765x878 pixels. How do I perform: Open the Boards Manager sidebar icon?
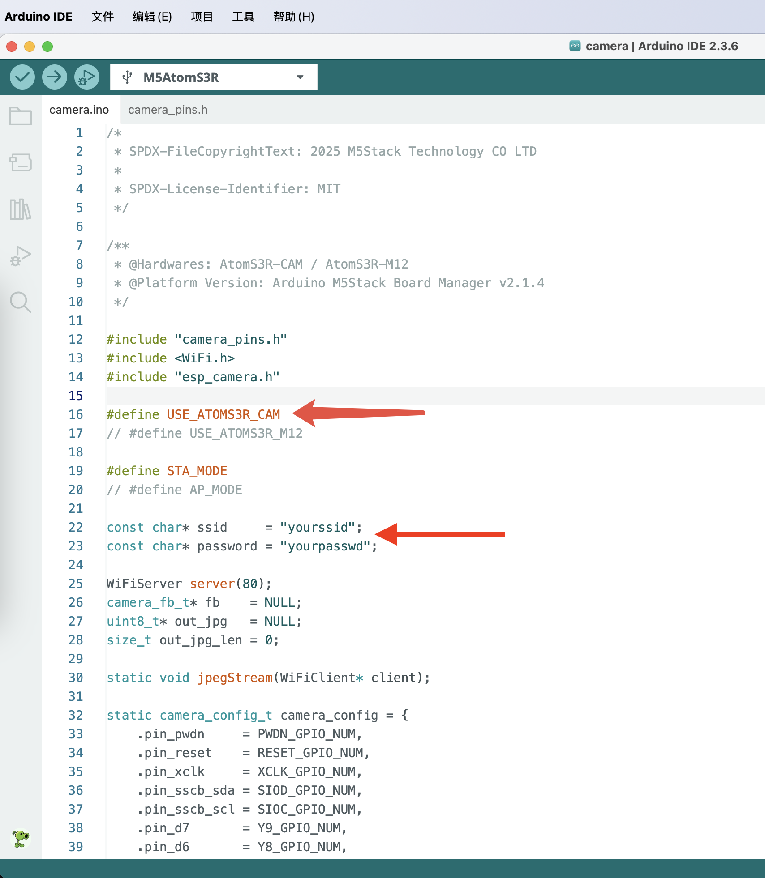click(21, 162)
